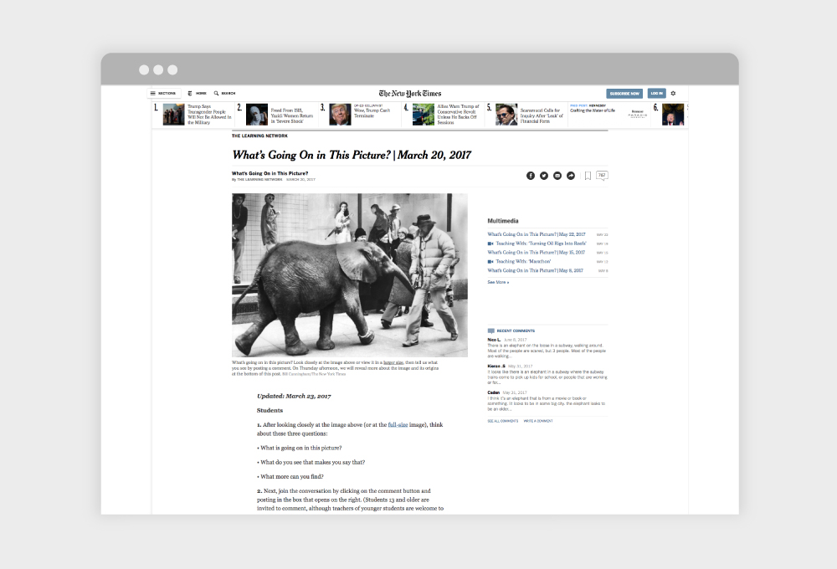Open video 'Teaching With: Marathon'
The width and height of the screenshot is (837, 569).
[523, 262]
